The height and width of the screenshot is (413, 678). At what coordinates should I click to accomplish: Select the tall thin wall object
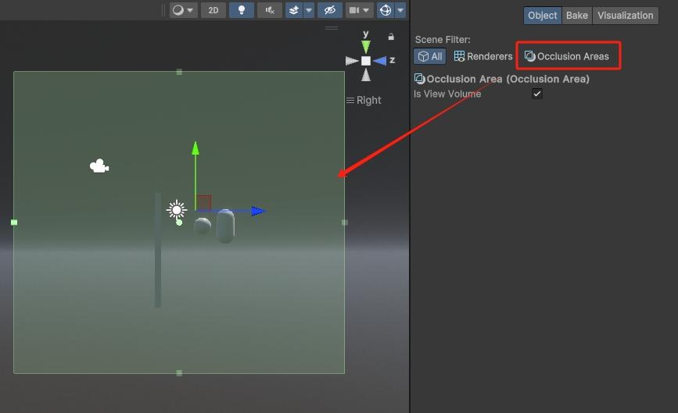click(x=158, y=251)
